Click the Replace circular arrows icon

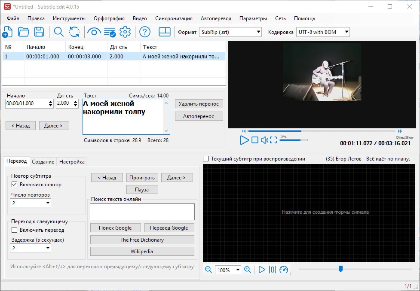tap(74, 32)
